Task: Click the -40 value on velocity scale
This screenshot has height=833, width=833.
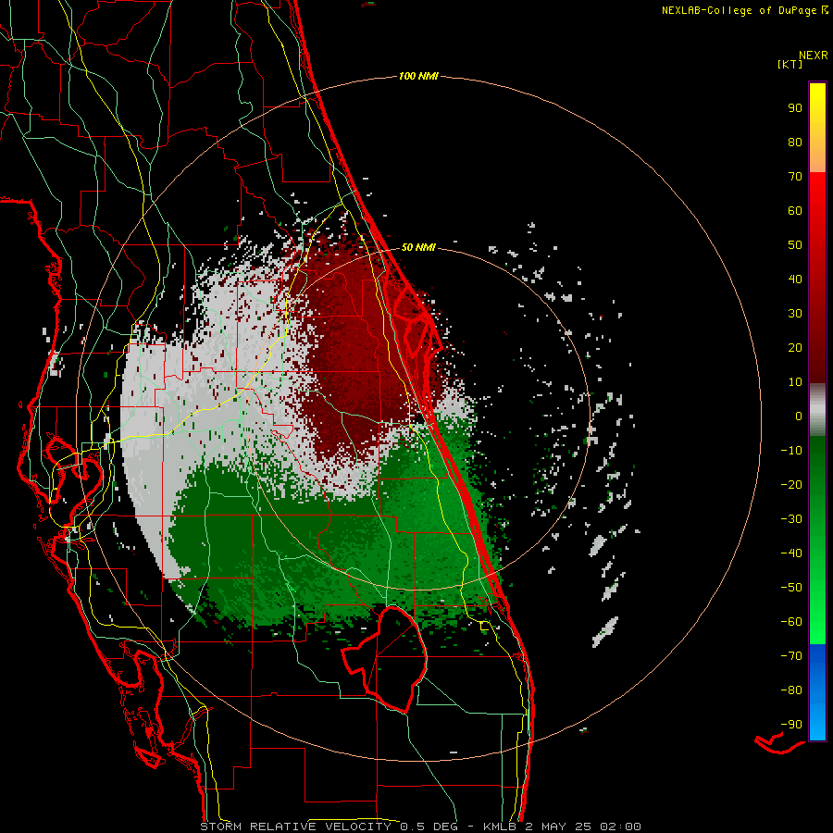Action: click(791, 553)
